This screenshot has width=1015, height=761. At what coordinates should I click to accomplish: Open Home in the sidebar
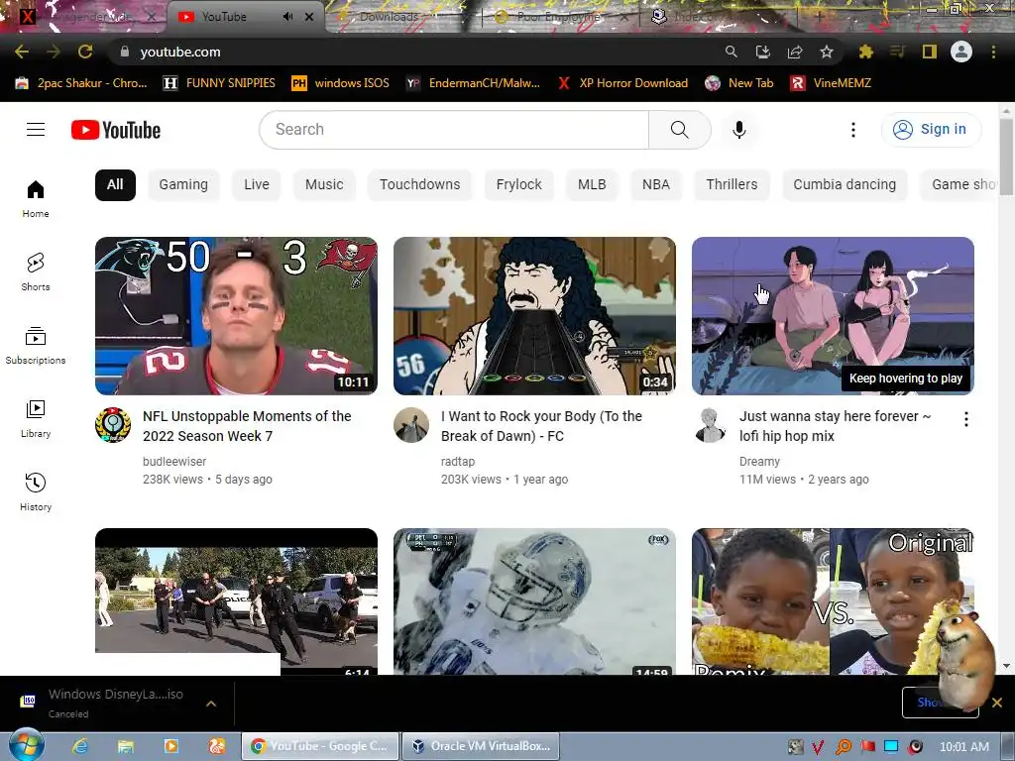[36, 198]
